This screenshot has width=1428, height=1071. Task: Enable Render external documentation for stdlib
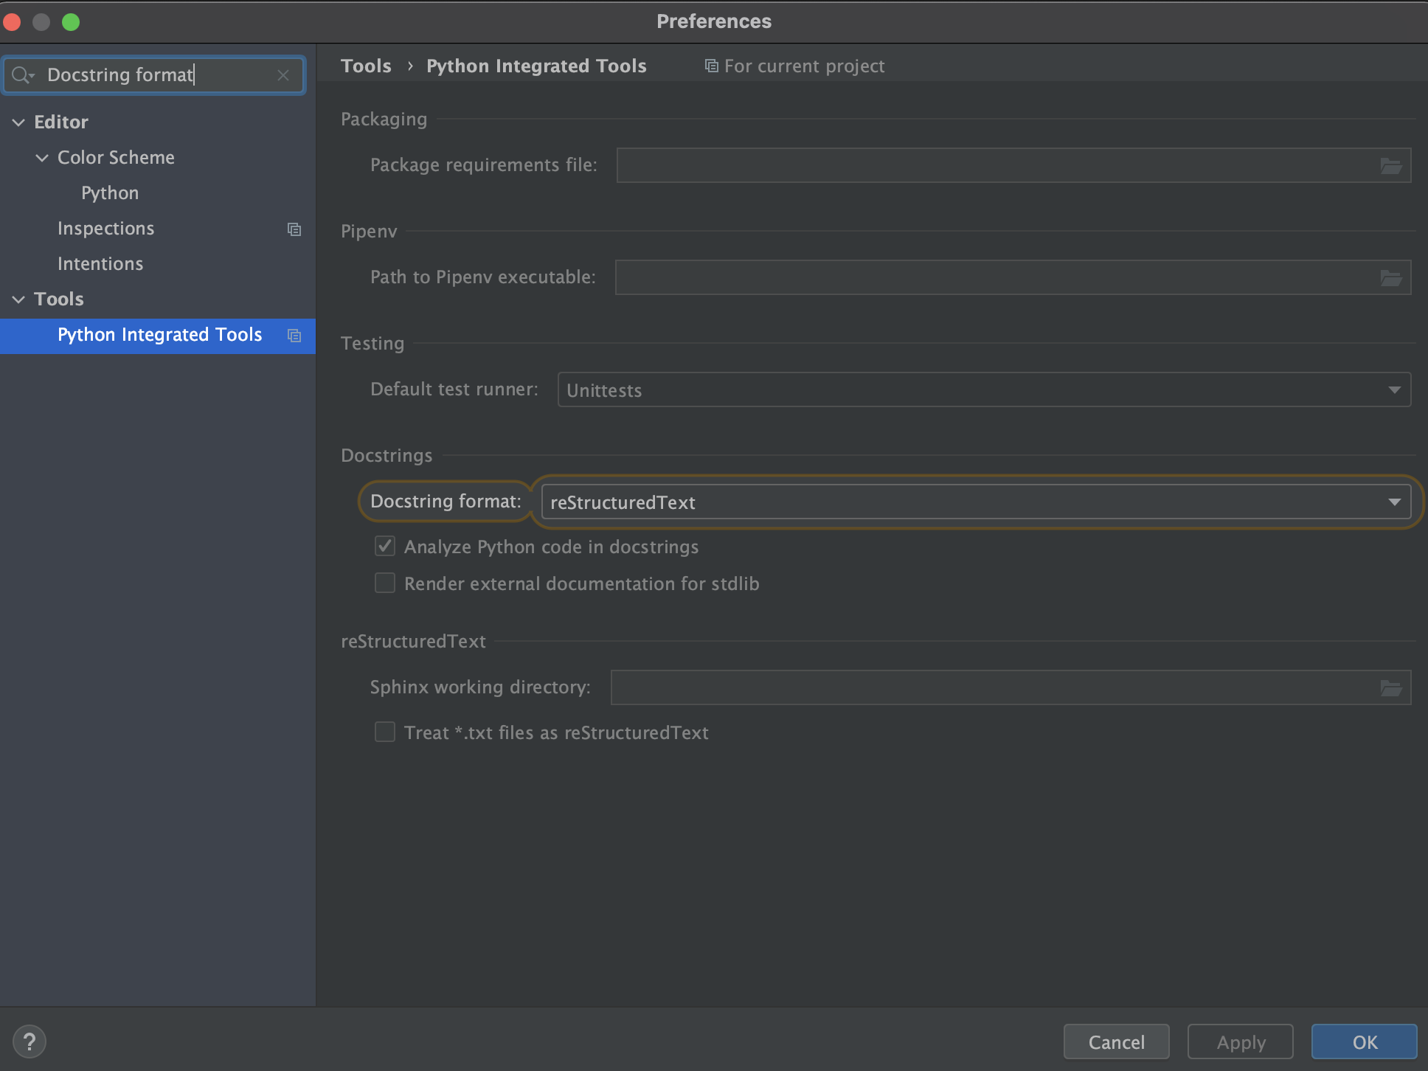tap(384, 583)
